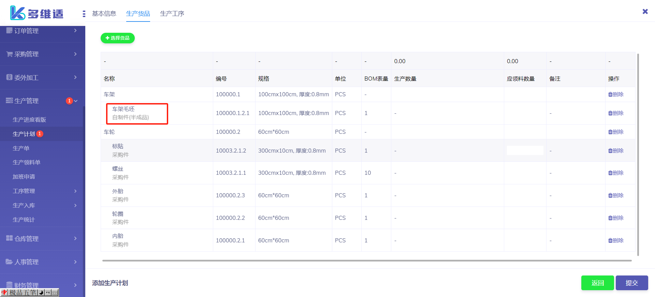655x297 pixels.
Task: Click the green 选择货品 button
Action: [x=118, y=38]
